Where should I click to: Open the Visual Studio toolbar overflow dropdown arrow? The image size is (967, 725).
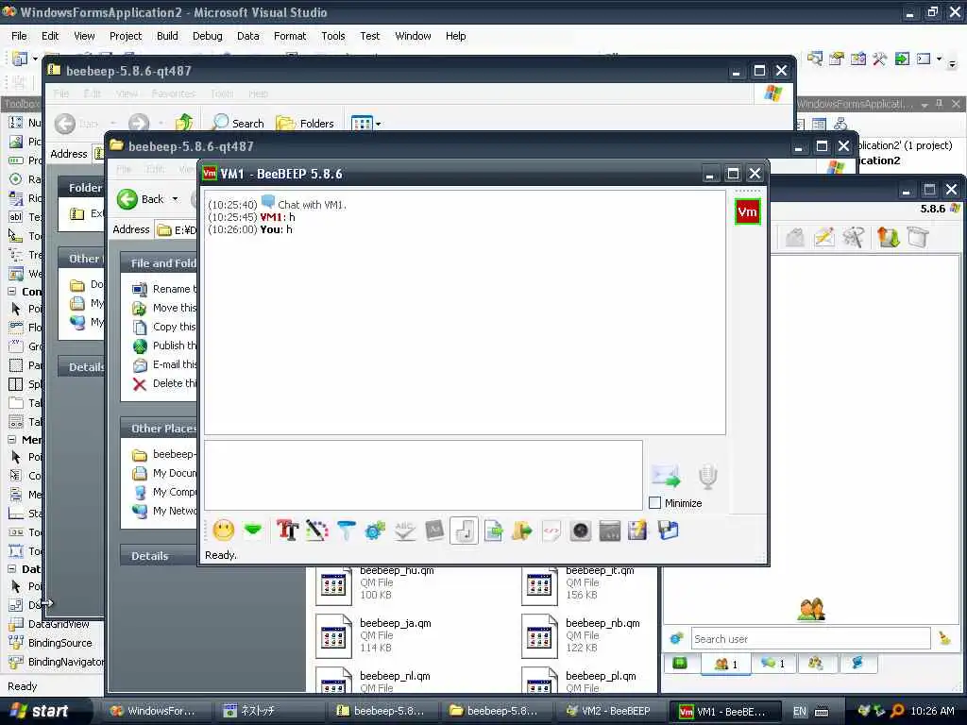[x=952, y=62]
